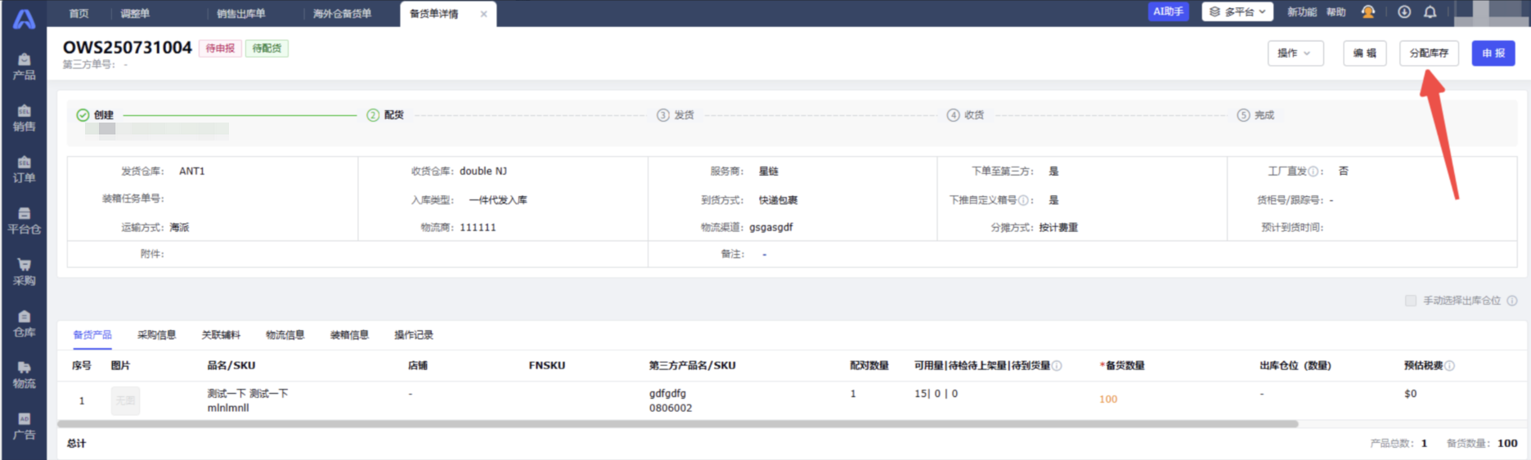Click third-party SKU 0806002

[671, 408]
